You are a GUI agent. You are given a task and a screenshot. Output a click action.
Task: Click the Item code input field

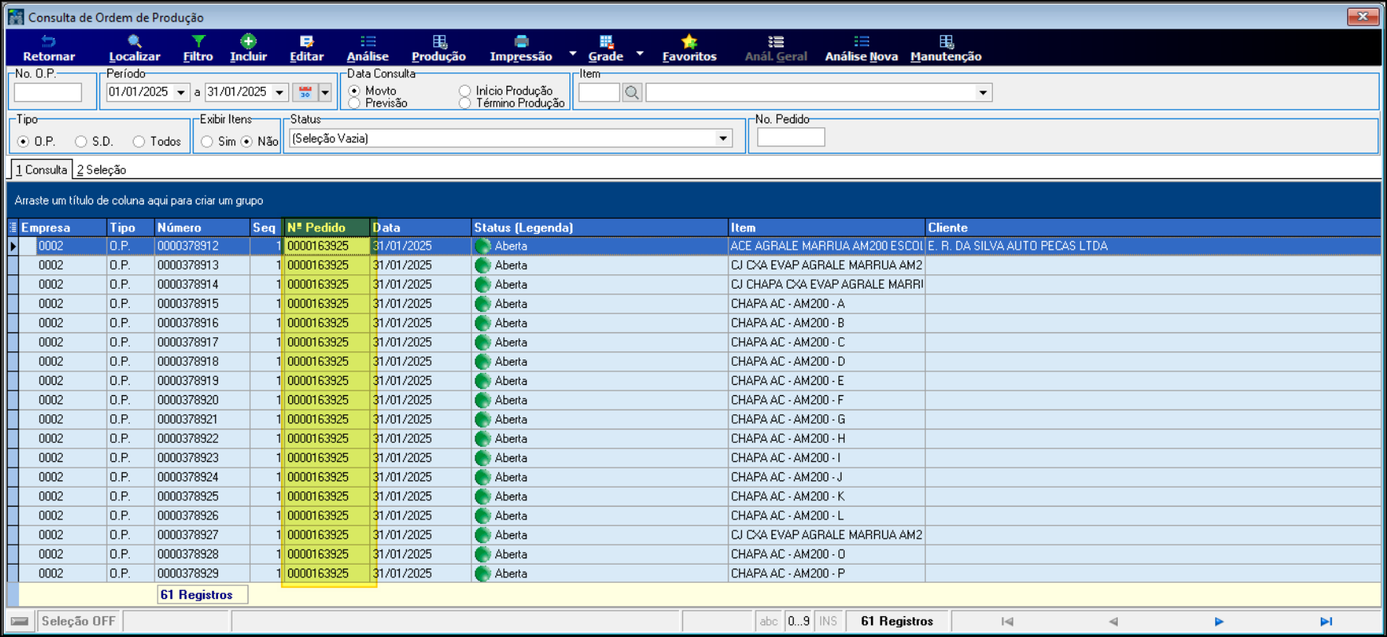[x=599, y=92]
